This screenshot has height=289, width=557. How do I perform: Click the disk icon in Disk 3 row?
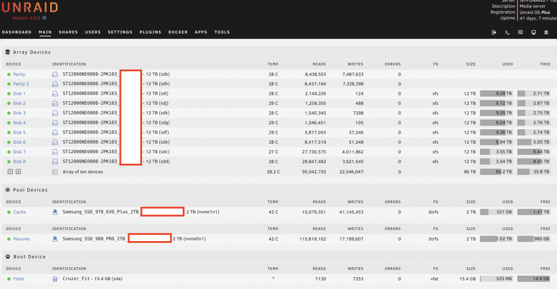pos(55,113)
